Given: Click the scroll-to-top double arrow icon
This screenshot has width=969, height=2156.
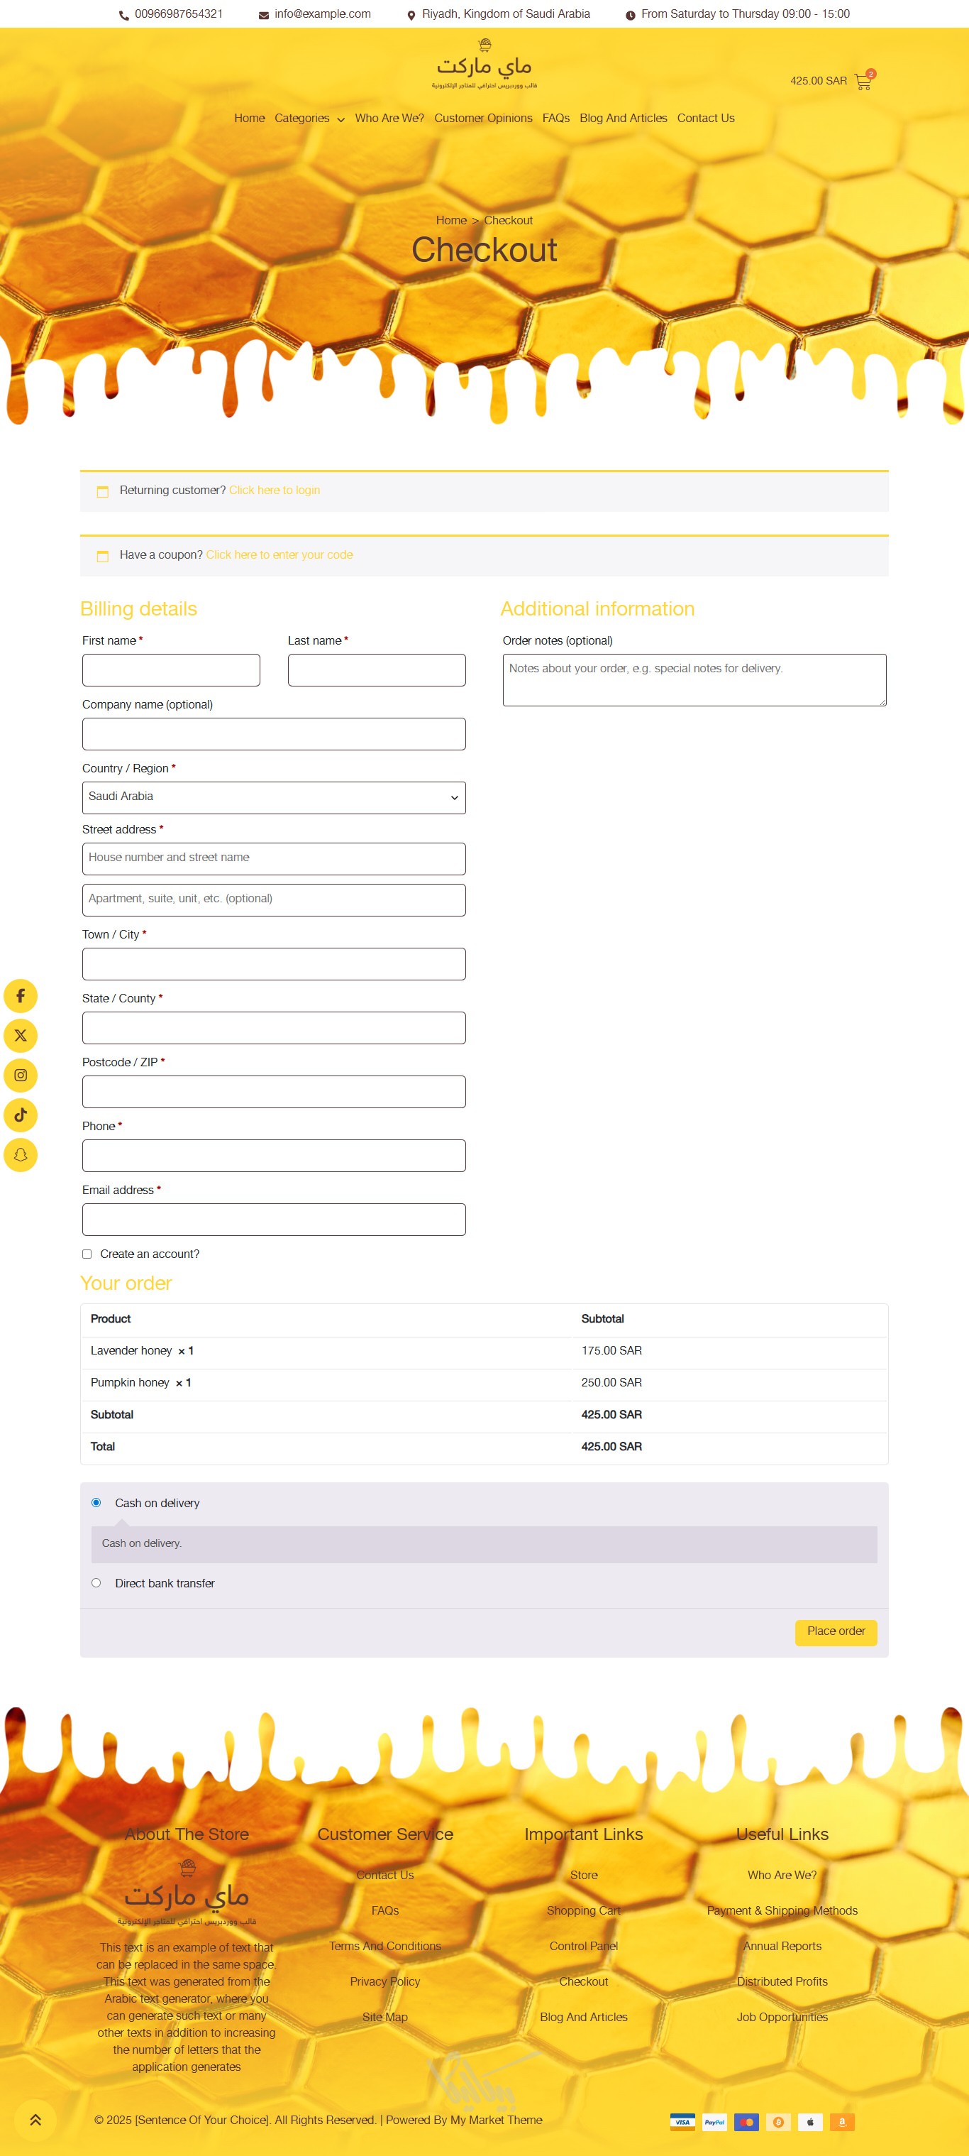Looking at the screenshot, I should tap(35, 2120).
